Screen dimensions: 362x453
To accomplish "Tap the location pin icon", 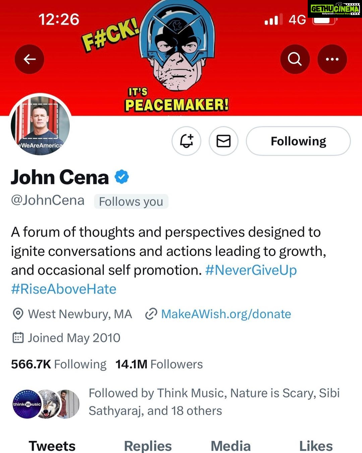I will (x=18, y=314).
